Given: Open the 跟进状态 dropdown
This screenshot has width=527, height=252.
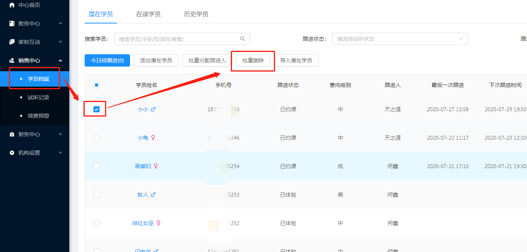Looking at the screenshot, I should (400, 39).
